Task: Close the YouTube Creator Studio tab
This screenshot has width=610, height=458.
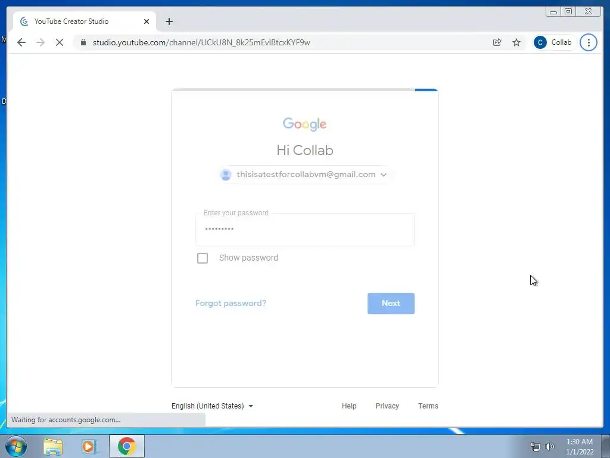Action: (147, 21)
